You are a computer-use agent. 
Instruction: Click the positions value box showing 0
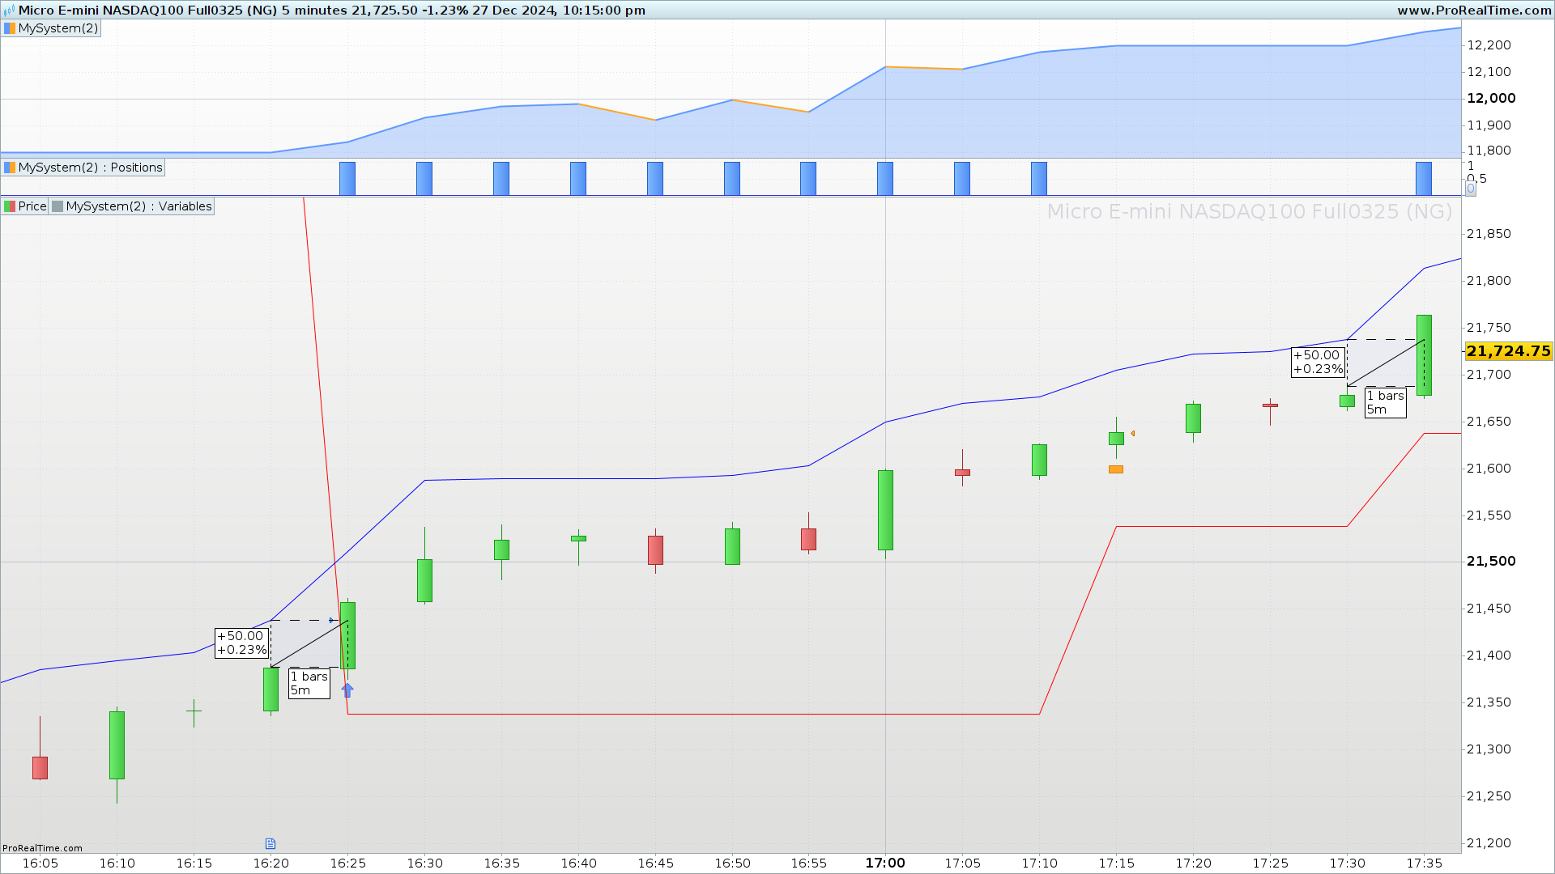coord(1471,189)
